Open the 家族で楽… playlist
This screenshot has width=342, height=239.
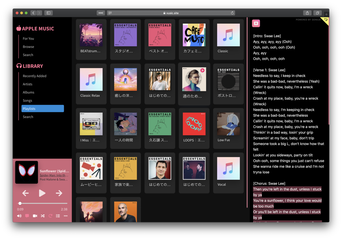(x=126, y=173)
